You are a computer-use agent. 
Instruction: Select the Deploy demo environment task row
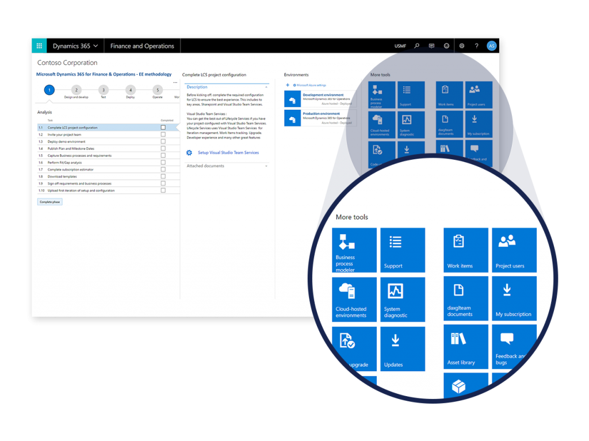click(x=108, y=141)
